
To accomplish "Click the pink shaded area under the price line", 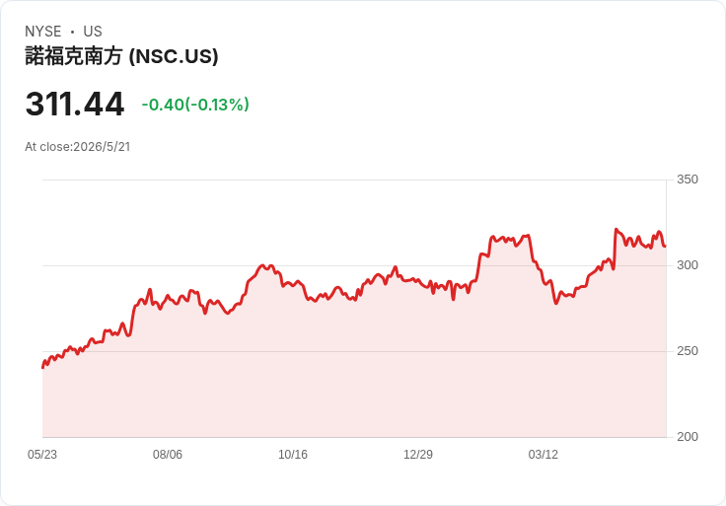I will tap(354, 380).
